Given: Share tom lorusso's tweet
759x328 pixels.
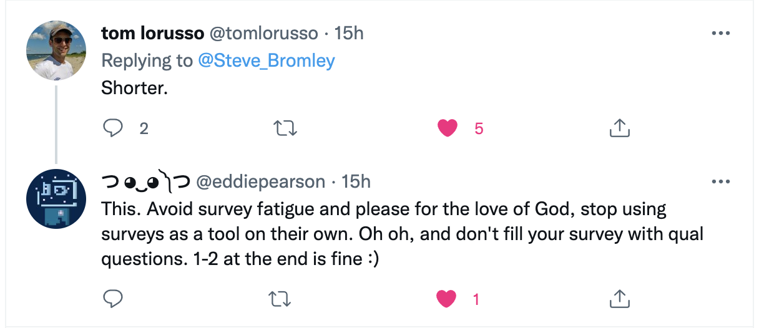Looking at the screenshot, I should click(619, 128).
